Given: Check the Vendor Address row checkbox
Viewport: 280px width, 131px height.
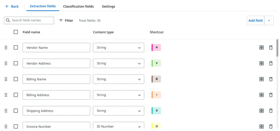Looking at the screenshot, I should (x=16, y=63).
